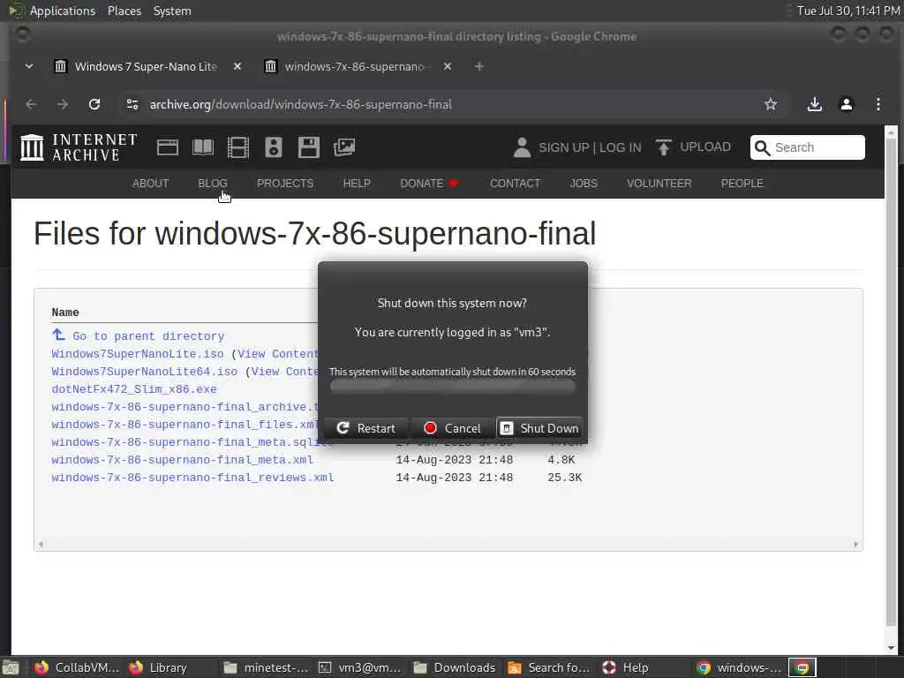The width and height of the screenshot is (904, 678).
Task: Click the address bar URL
Action: click(x=300, y=104)
